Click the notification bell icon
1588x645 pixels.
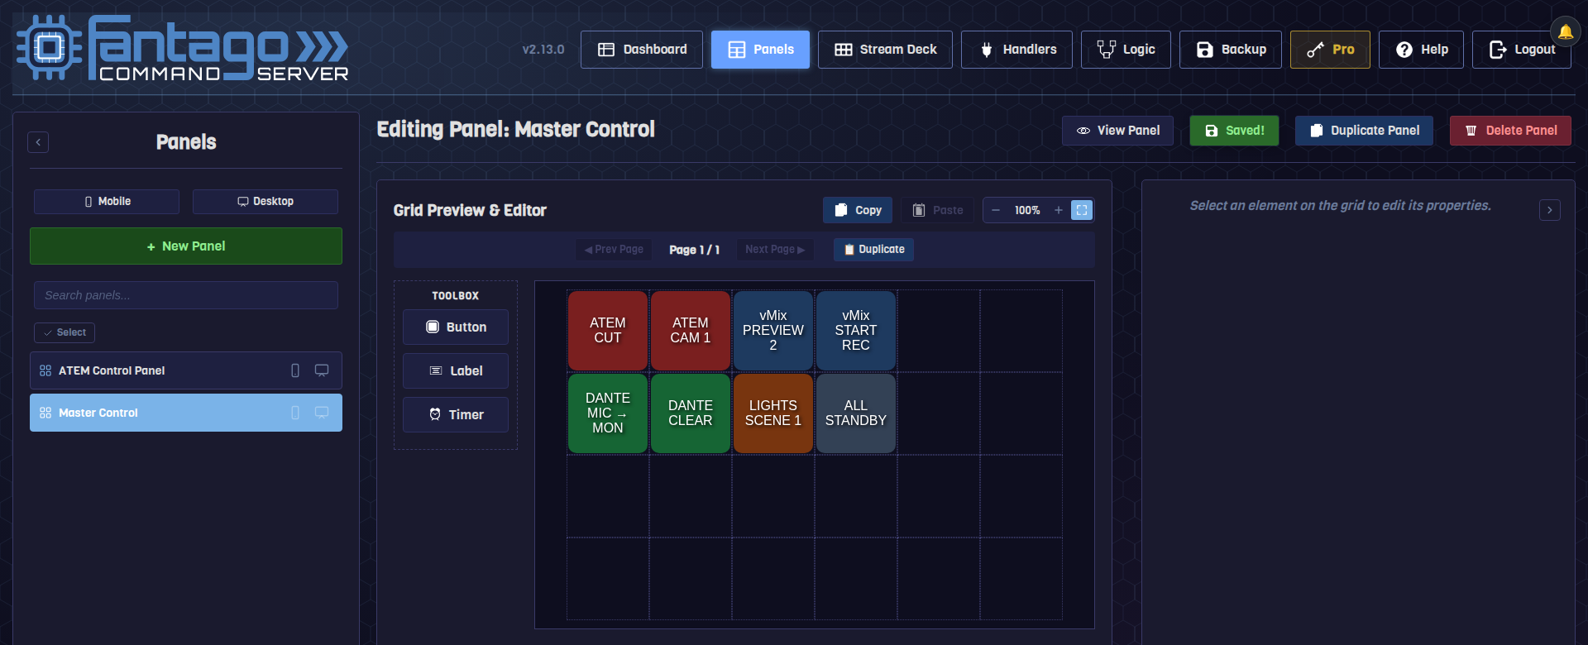pos(1565,31)
